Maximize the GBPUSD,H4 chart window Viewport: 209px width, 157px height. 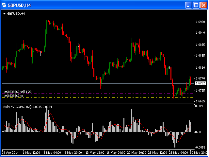click(x=196, y=5)
